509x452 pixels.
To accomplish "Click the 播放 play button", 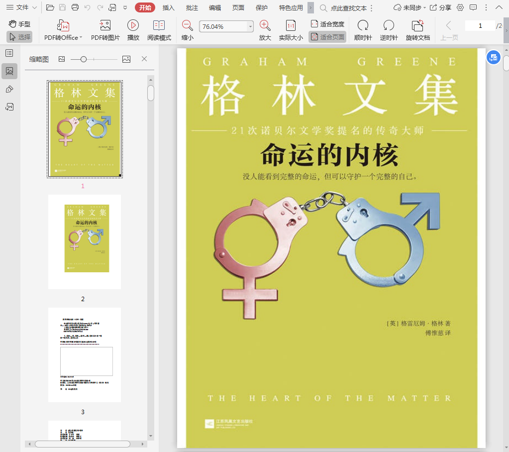I will click(x=133, y=30).
